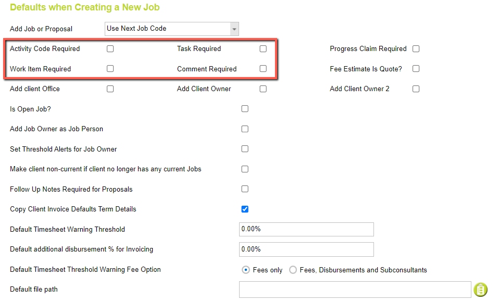Toggle Fee Estimate Is Quote option
This screenshot has width=499, height=301.
tap(416, 68)
